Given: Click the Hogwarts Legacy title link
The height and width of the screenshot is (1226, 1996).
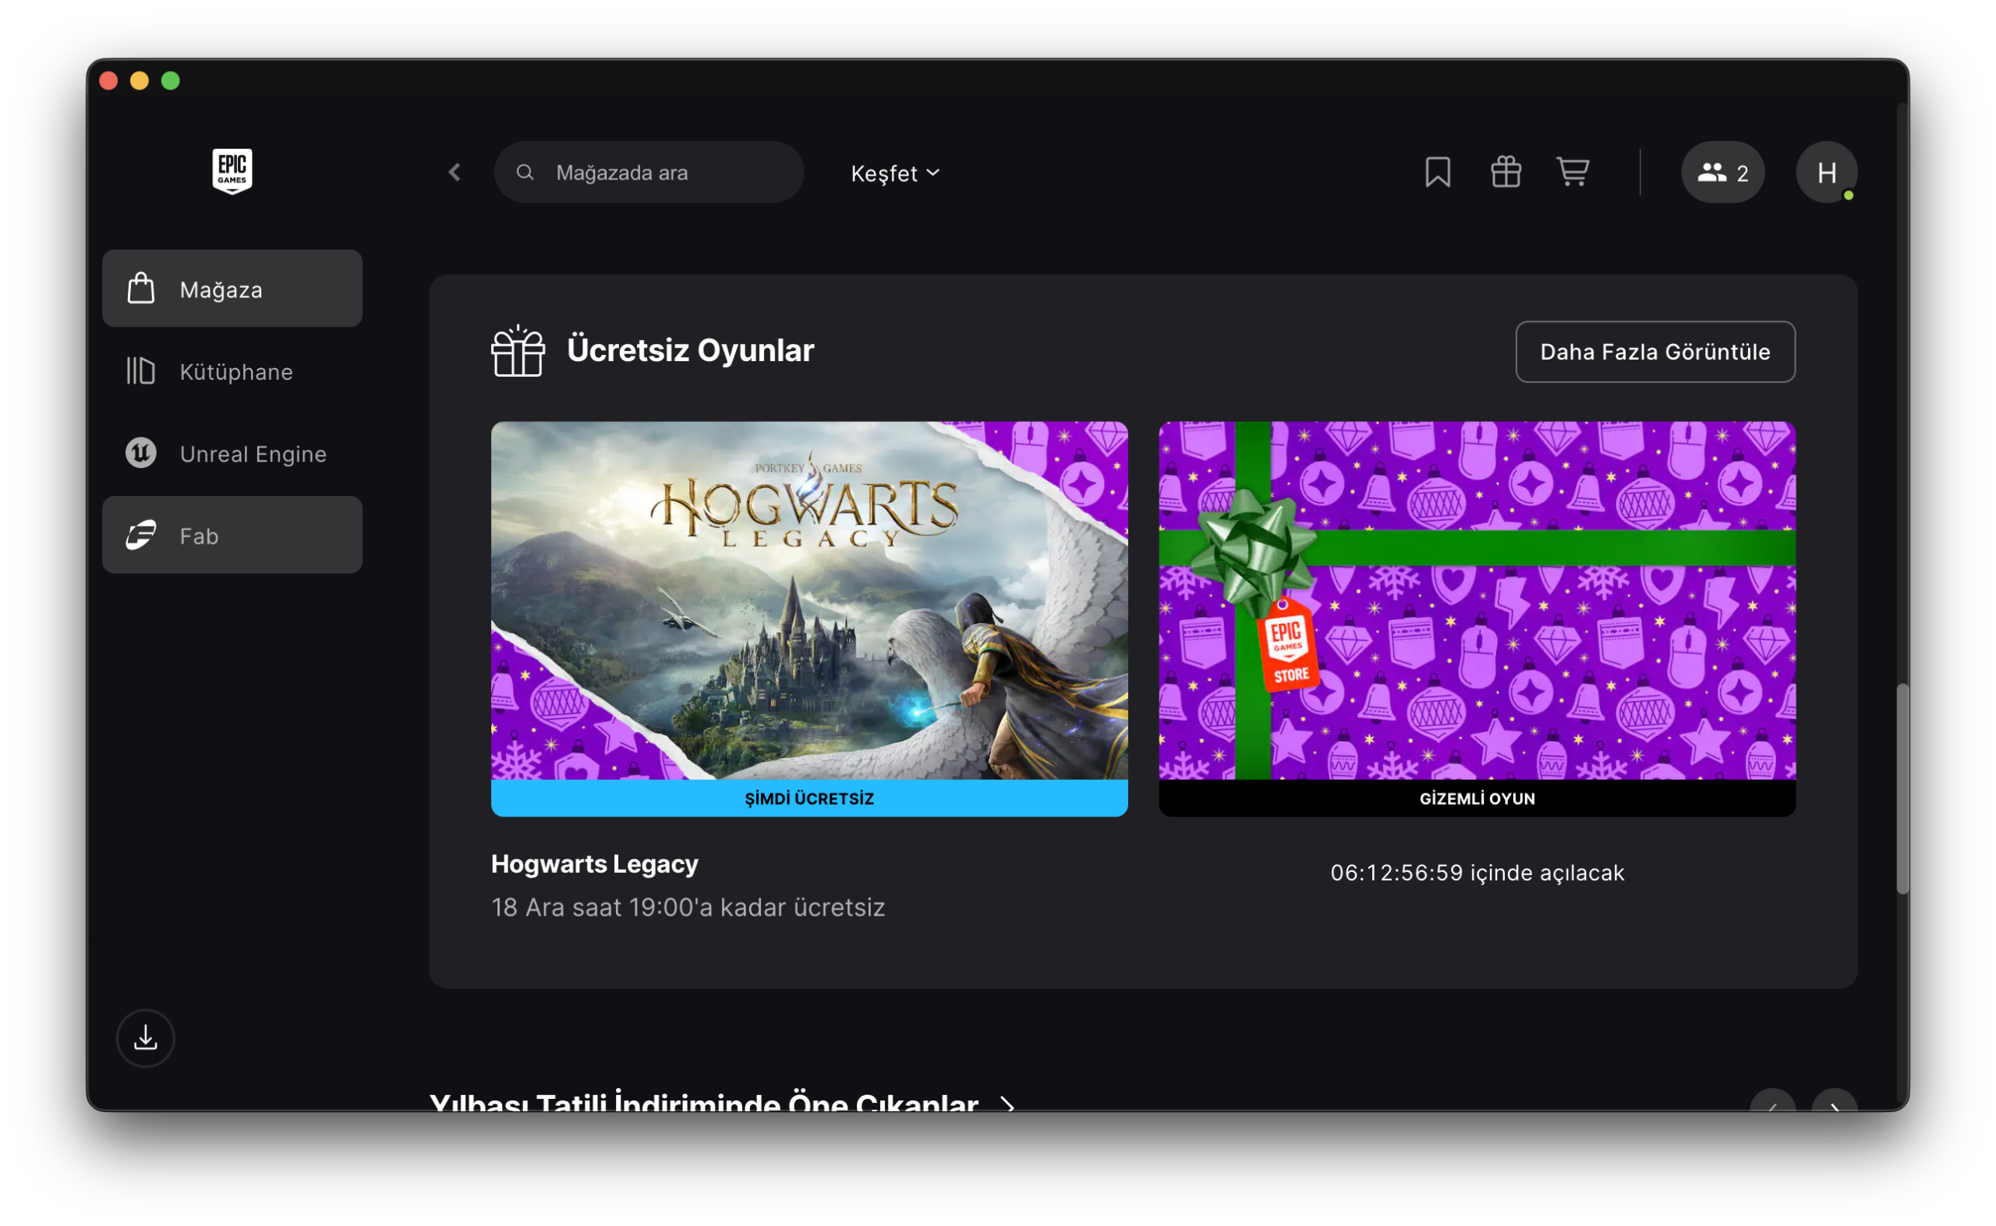Looking at the screenshot, I should [x=594, y=863].
